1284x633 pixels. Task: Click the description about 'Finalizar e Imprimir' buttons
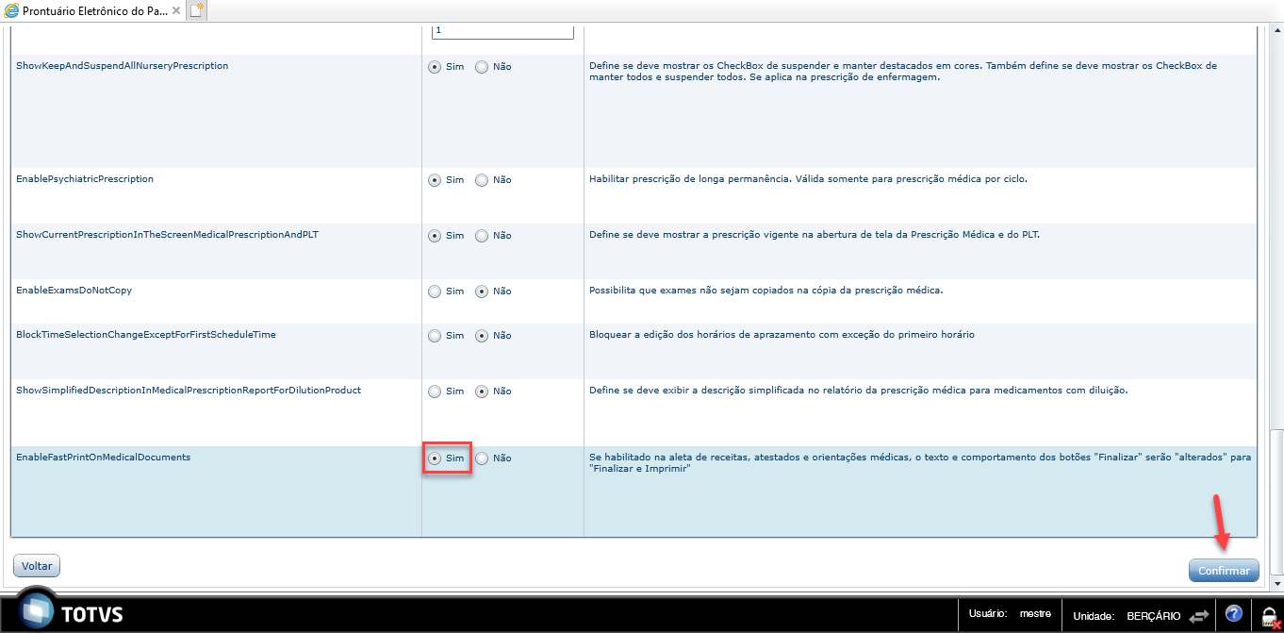point(920,462)
